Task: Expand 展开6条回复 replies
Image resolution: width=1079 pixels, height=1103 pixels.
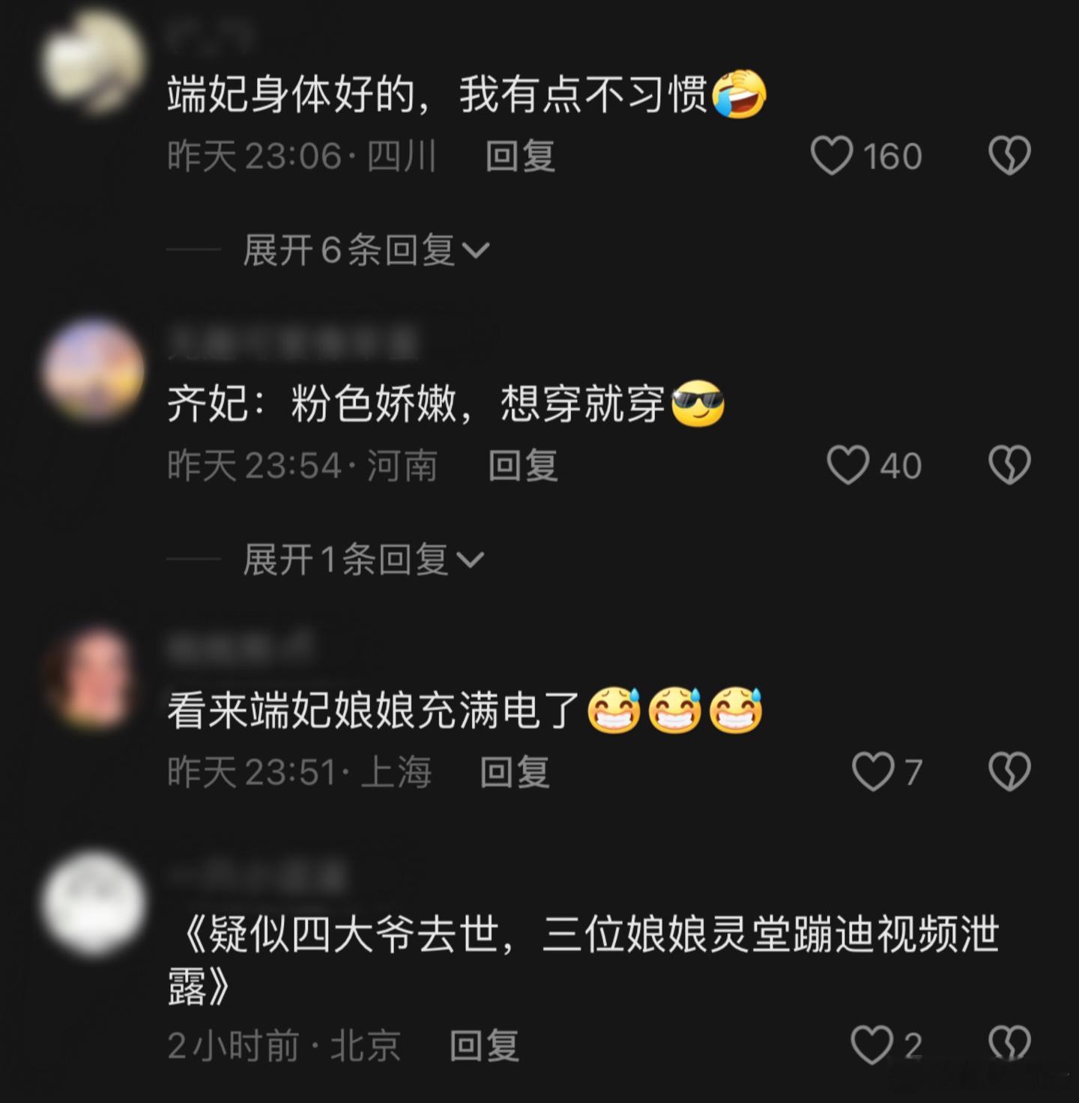Action: pyautogui.click(x=366, y=249)
